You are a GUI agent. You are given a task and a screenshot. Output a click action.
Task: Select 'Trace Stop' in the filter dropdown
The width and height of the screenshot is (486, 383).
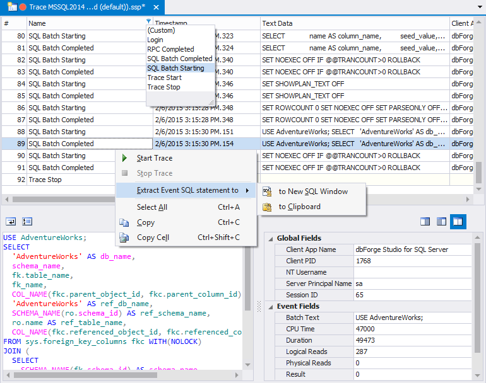click(163, 87)
